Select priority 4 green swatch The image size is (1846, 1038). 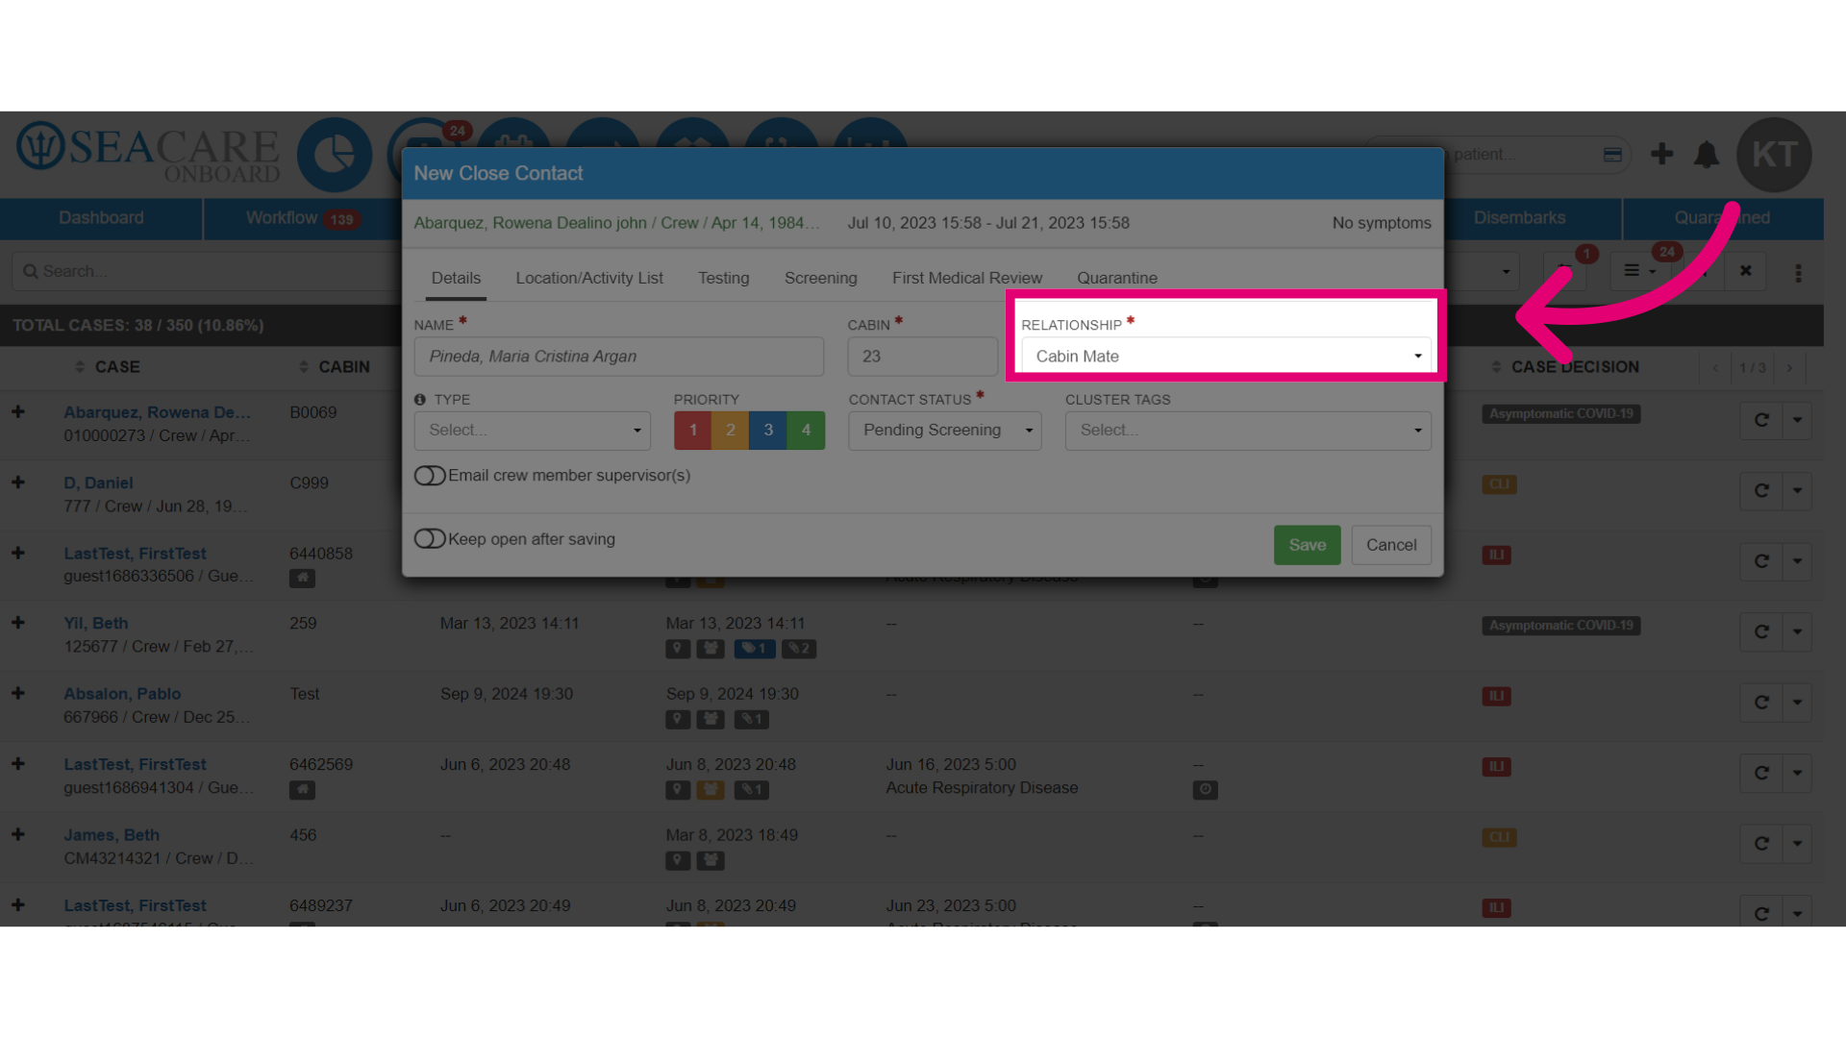806,431
